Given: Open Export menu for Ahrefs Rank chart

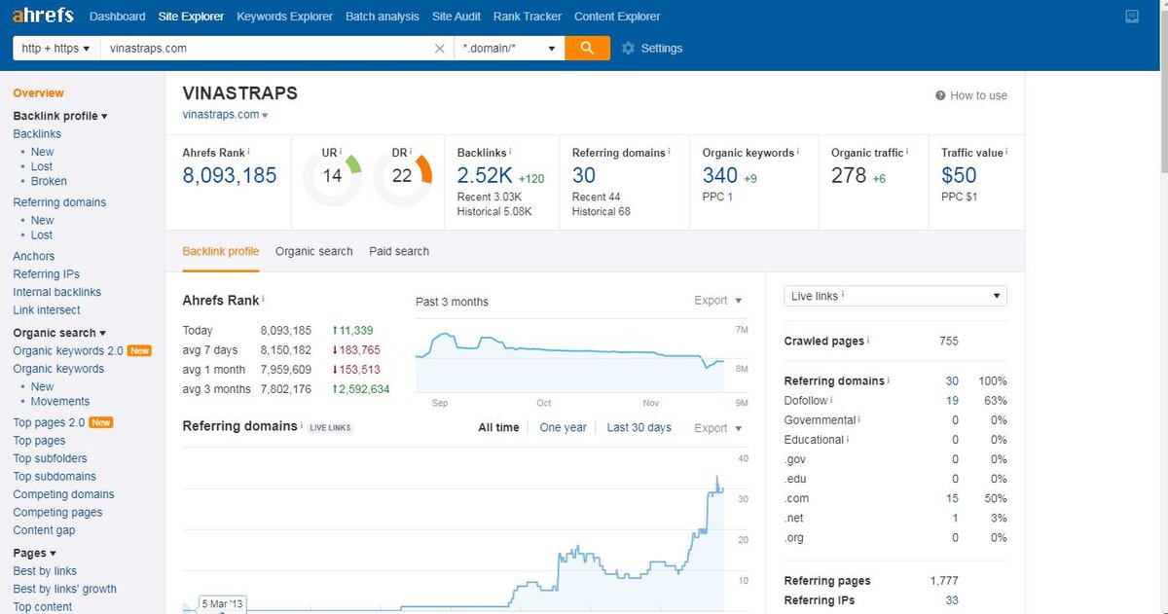Looking at the screenshot, I should (x=718, y=301).
